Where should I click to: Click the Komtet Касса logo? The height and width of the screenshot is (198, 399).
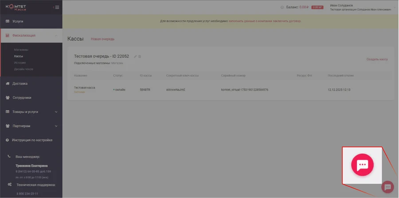(x=16, y=7)
